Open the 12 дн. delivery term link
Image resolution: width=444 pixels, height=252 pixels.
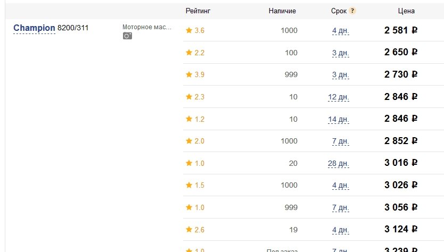click(x=339, y=97)
